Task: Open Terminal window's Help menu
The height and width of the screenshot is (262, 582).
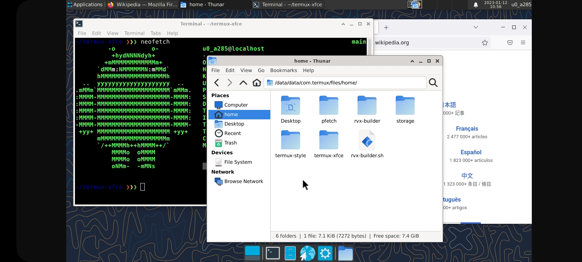Action: click(172, 33)
